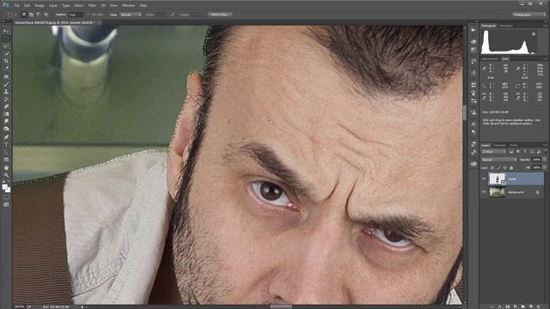Select the Brush tool
This screenshot has width=550, height=309.
[x=6, y=84]
